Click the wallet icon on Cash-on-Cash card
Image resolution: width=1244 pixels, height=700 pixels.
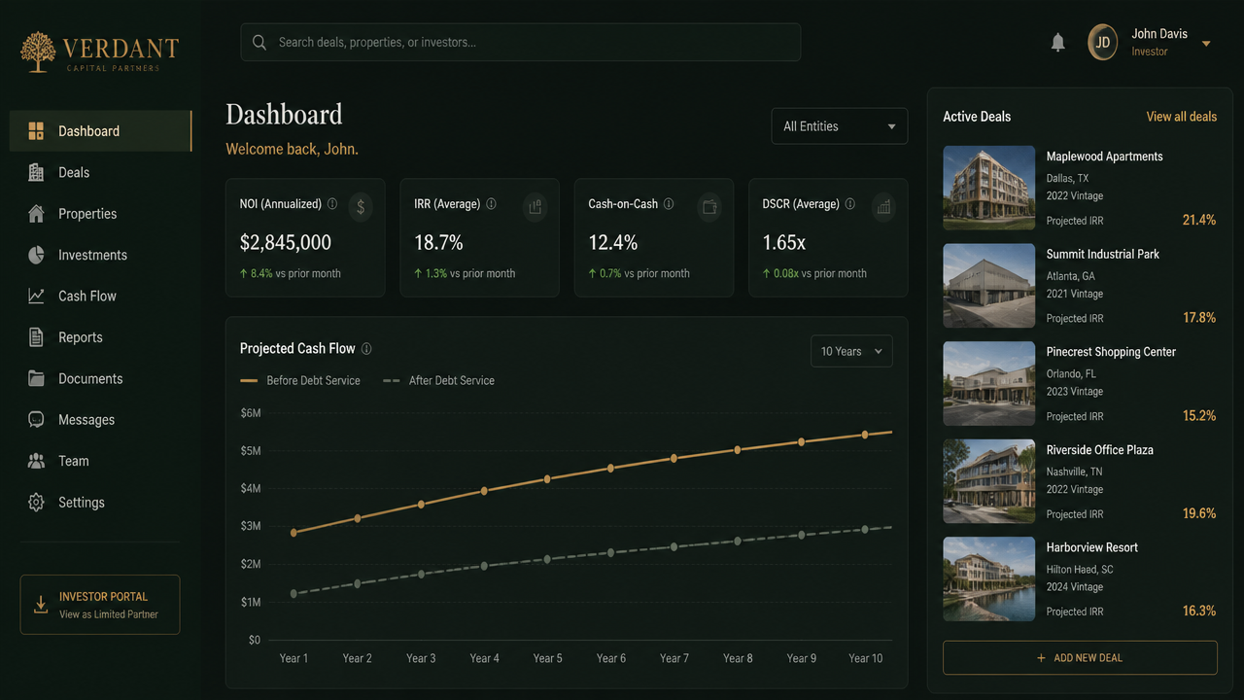709,207
